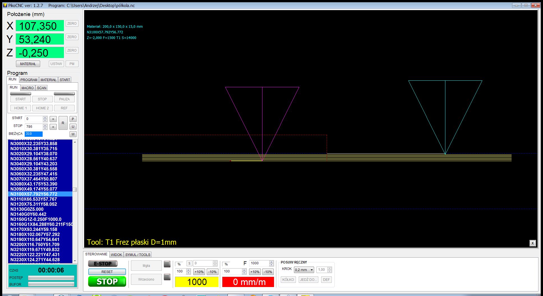Zero the Y axis position
The width and height of the screenshot is (543, 296).
(72, 37)
